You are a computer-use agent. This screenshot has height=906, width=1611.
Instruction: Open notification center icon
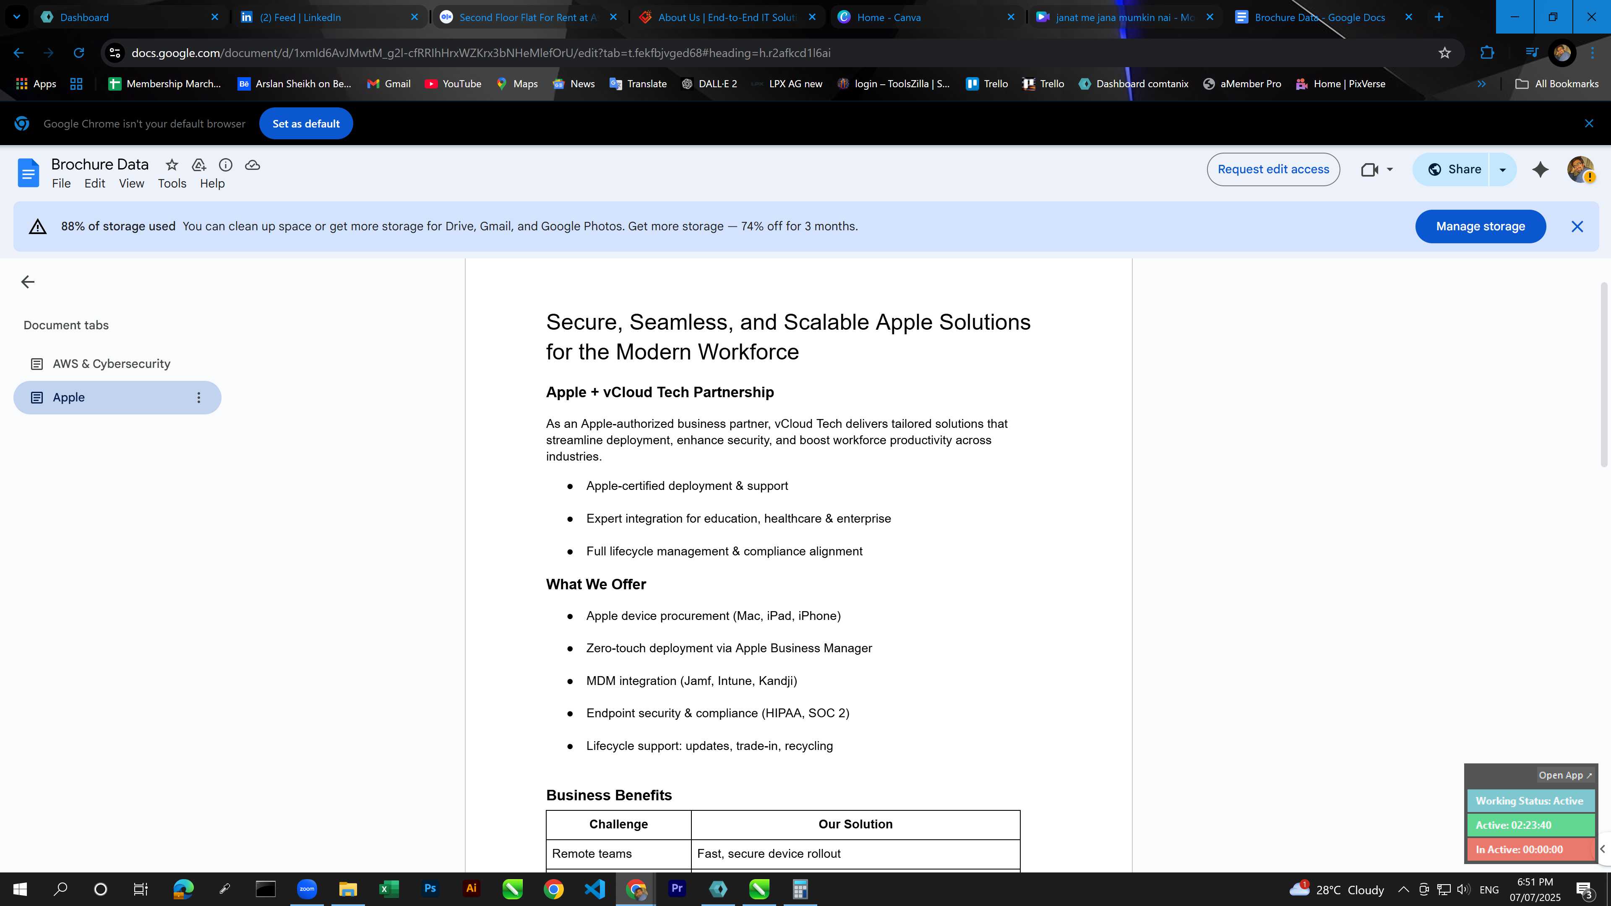coord(1585,889)
